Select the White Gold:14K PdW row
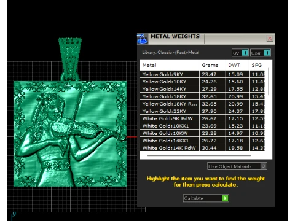The width and height of the screenshot is (295, 221). pyautogui.click(x=202, y=148)
